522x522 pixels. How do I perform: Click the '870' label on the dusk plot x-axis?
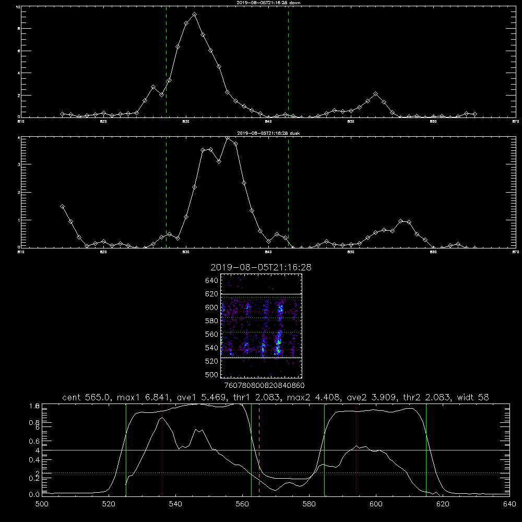point(515,252)
